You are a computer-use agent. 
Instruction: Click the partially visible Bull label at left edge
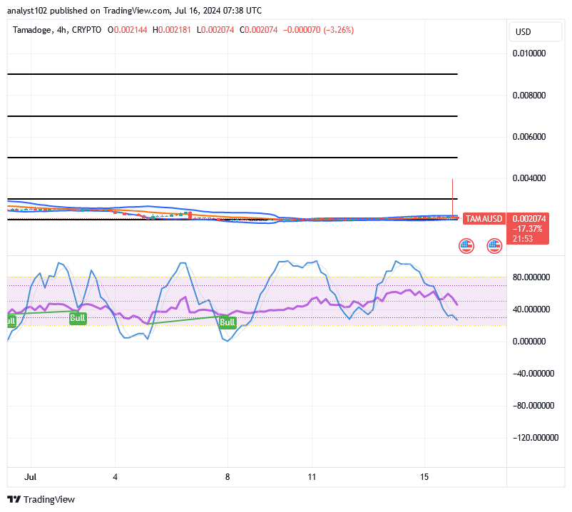pos(11,322)
